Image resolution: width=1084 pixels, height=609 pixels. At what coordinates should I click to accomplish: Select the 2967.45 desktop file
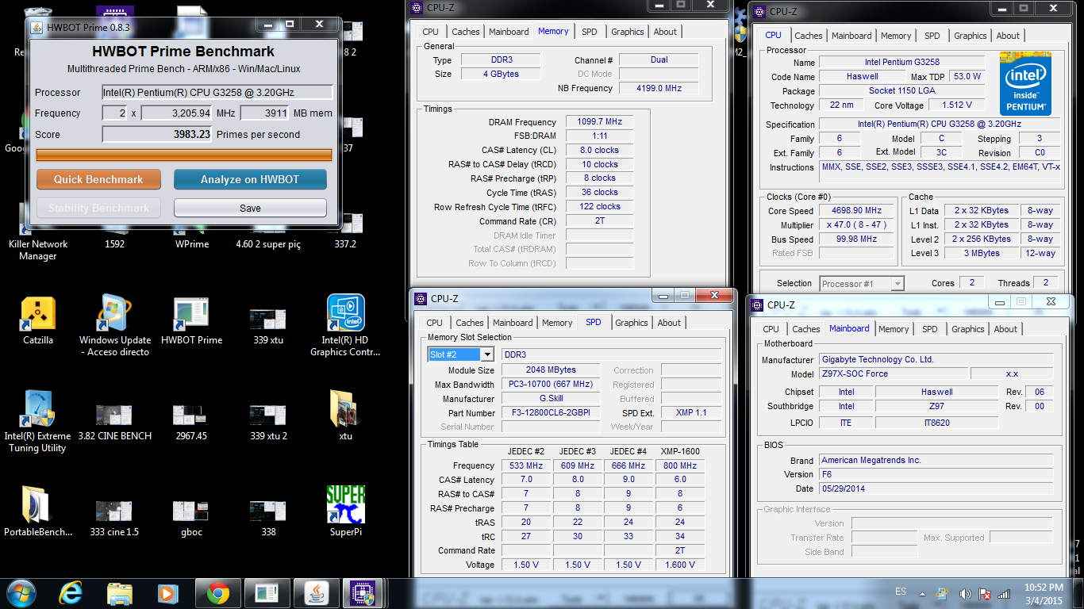pyautogui.click(x=191, y=421)
